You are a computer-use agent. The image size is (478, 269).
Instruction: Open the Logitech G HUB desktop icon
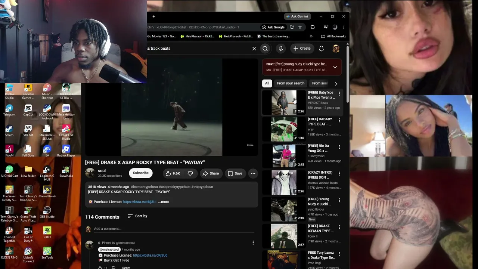point(47,174)
